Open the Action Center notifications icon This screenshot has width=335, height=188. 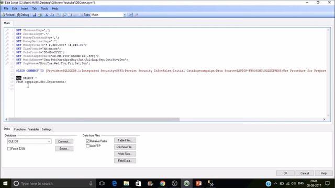(327, 183)
